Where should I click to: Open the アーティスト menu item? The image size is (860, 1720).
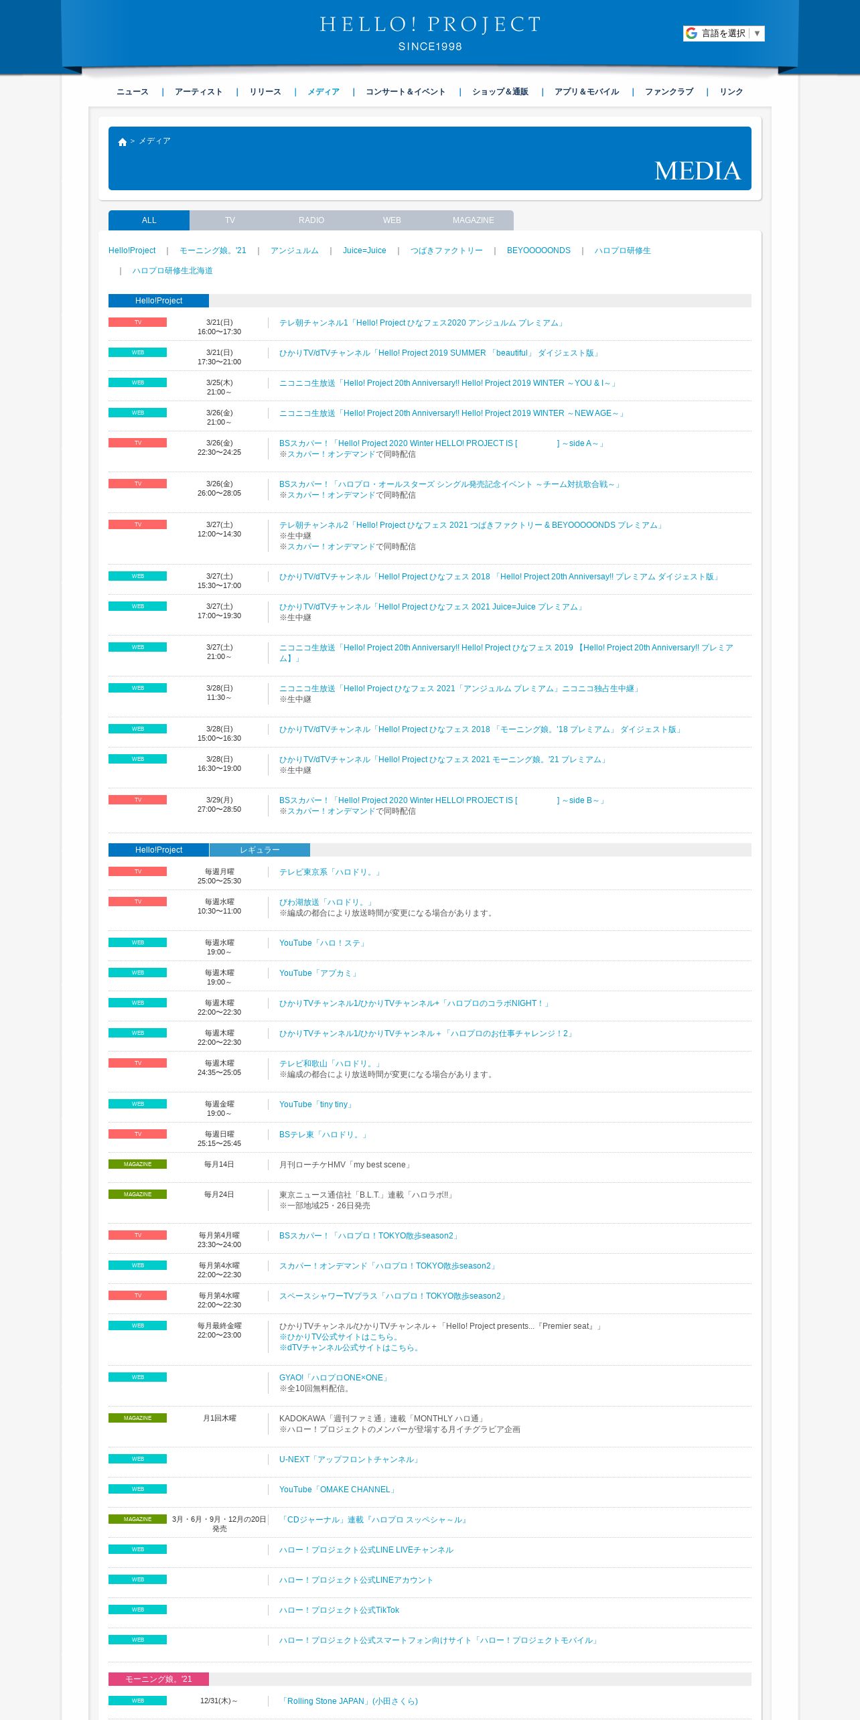pos(199,92)
